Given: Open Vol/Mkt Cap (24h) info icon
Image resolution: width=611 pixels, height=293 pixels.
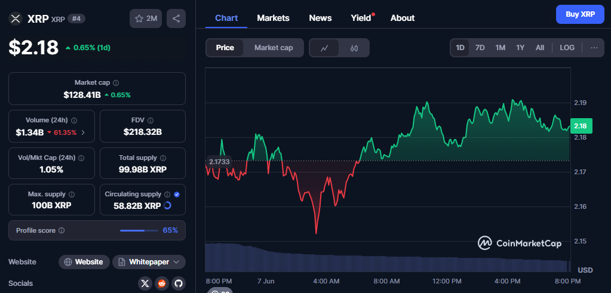Looking at the screenshot, I should [81, 158].
